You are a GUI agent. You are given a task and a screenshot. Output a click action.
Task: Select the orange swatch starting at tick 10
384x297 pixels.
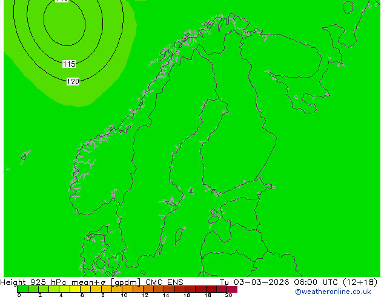click(127, 289)
